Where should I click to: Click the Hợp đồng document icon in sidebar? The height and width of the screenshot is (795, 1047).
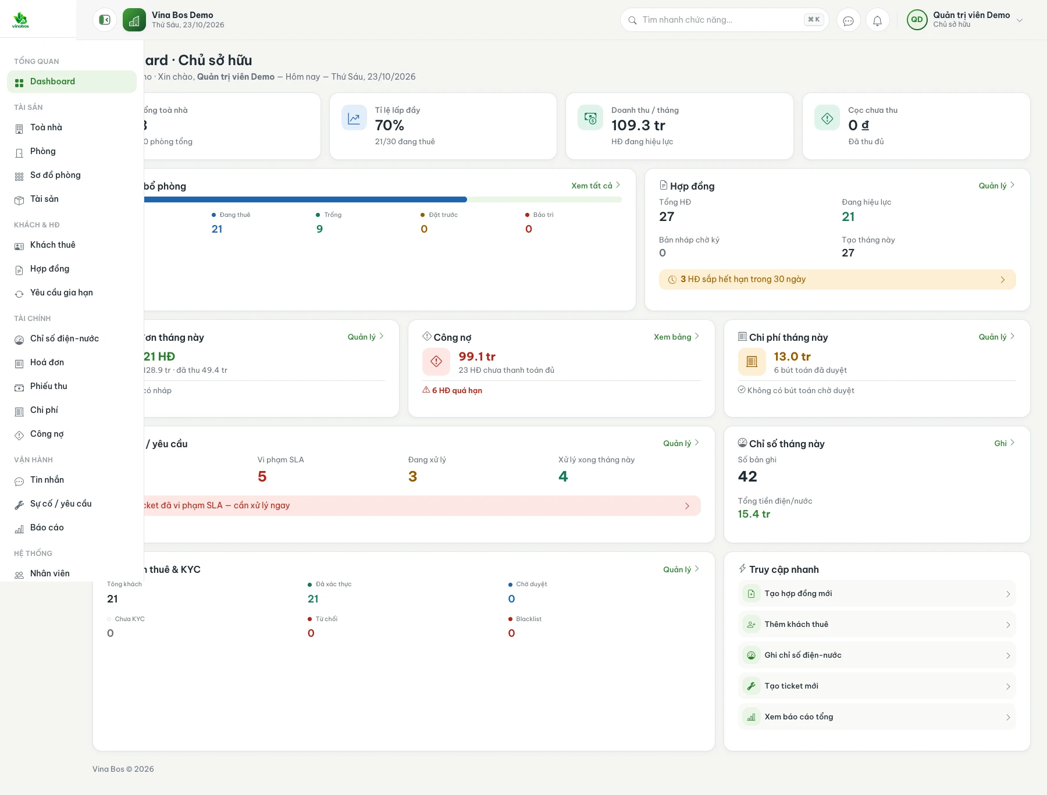[x=19, y=270]
